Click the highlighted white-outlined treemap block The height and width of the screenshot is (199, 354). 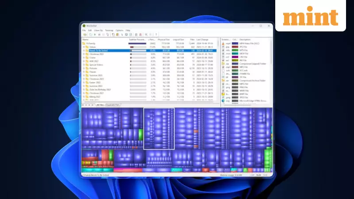(x=159, y=129)
